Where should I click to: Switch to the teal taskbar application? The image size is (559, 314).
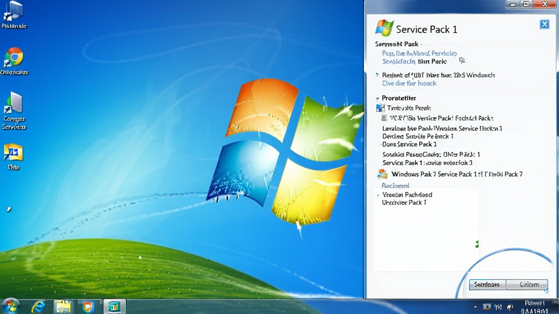coord(114,306)
